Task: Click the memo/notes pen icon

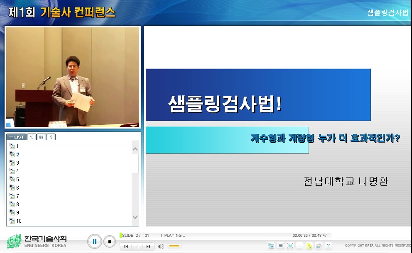Action: pos(309,245)
